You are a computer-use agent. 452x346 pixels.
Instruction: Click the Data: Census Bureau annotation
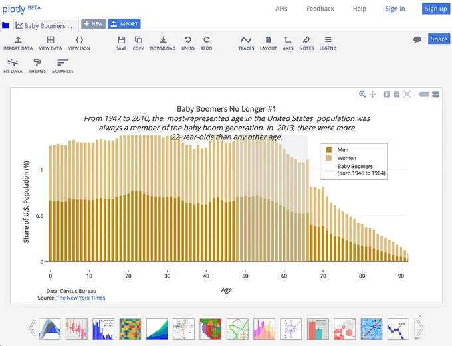click(71, 291)
